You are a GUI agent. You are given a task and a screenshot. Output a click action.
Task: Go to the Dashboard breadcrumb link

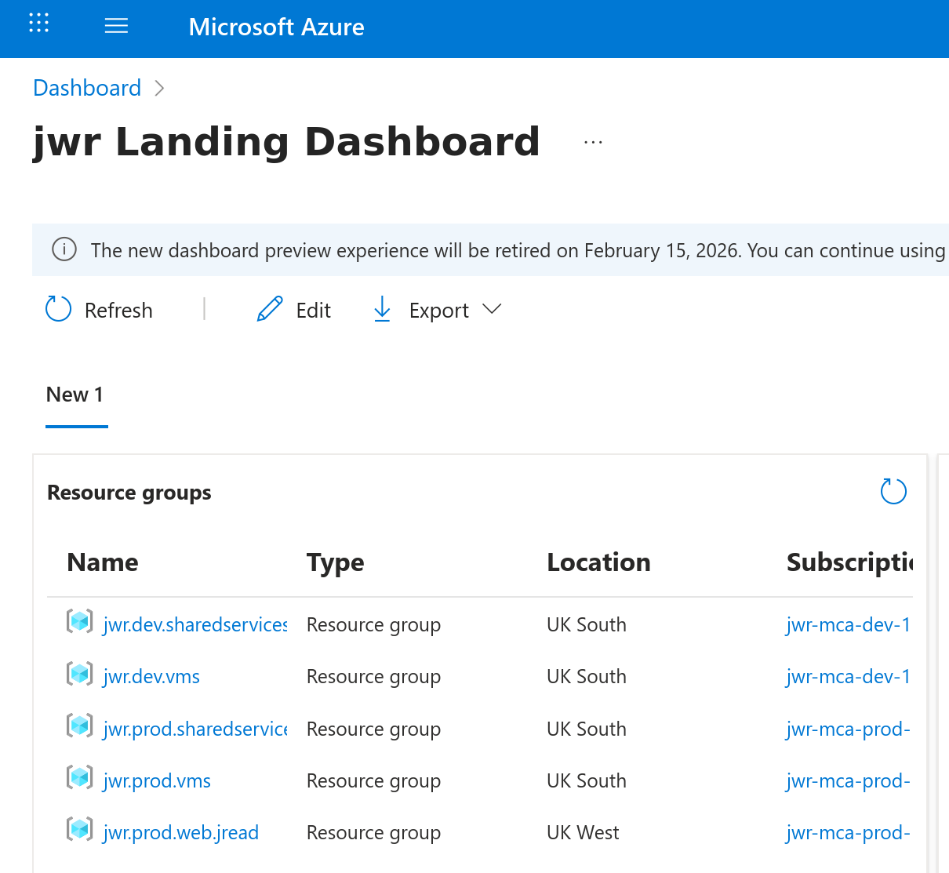(x=87, y=88)
